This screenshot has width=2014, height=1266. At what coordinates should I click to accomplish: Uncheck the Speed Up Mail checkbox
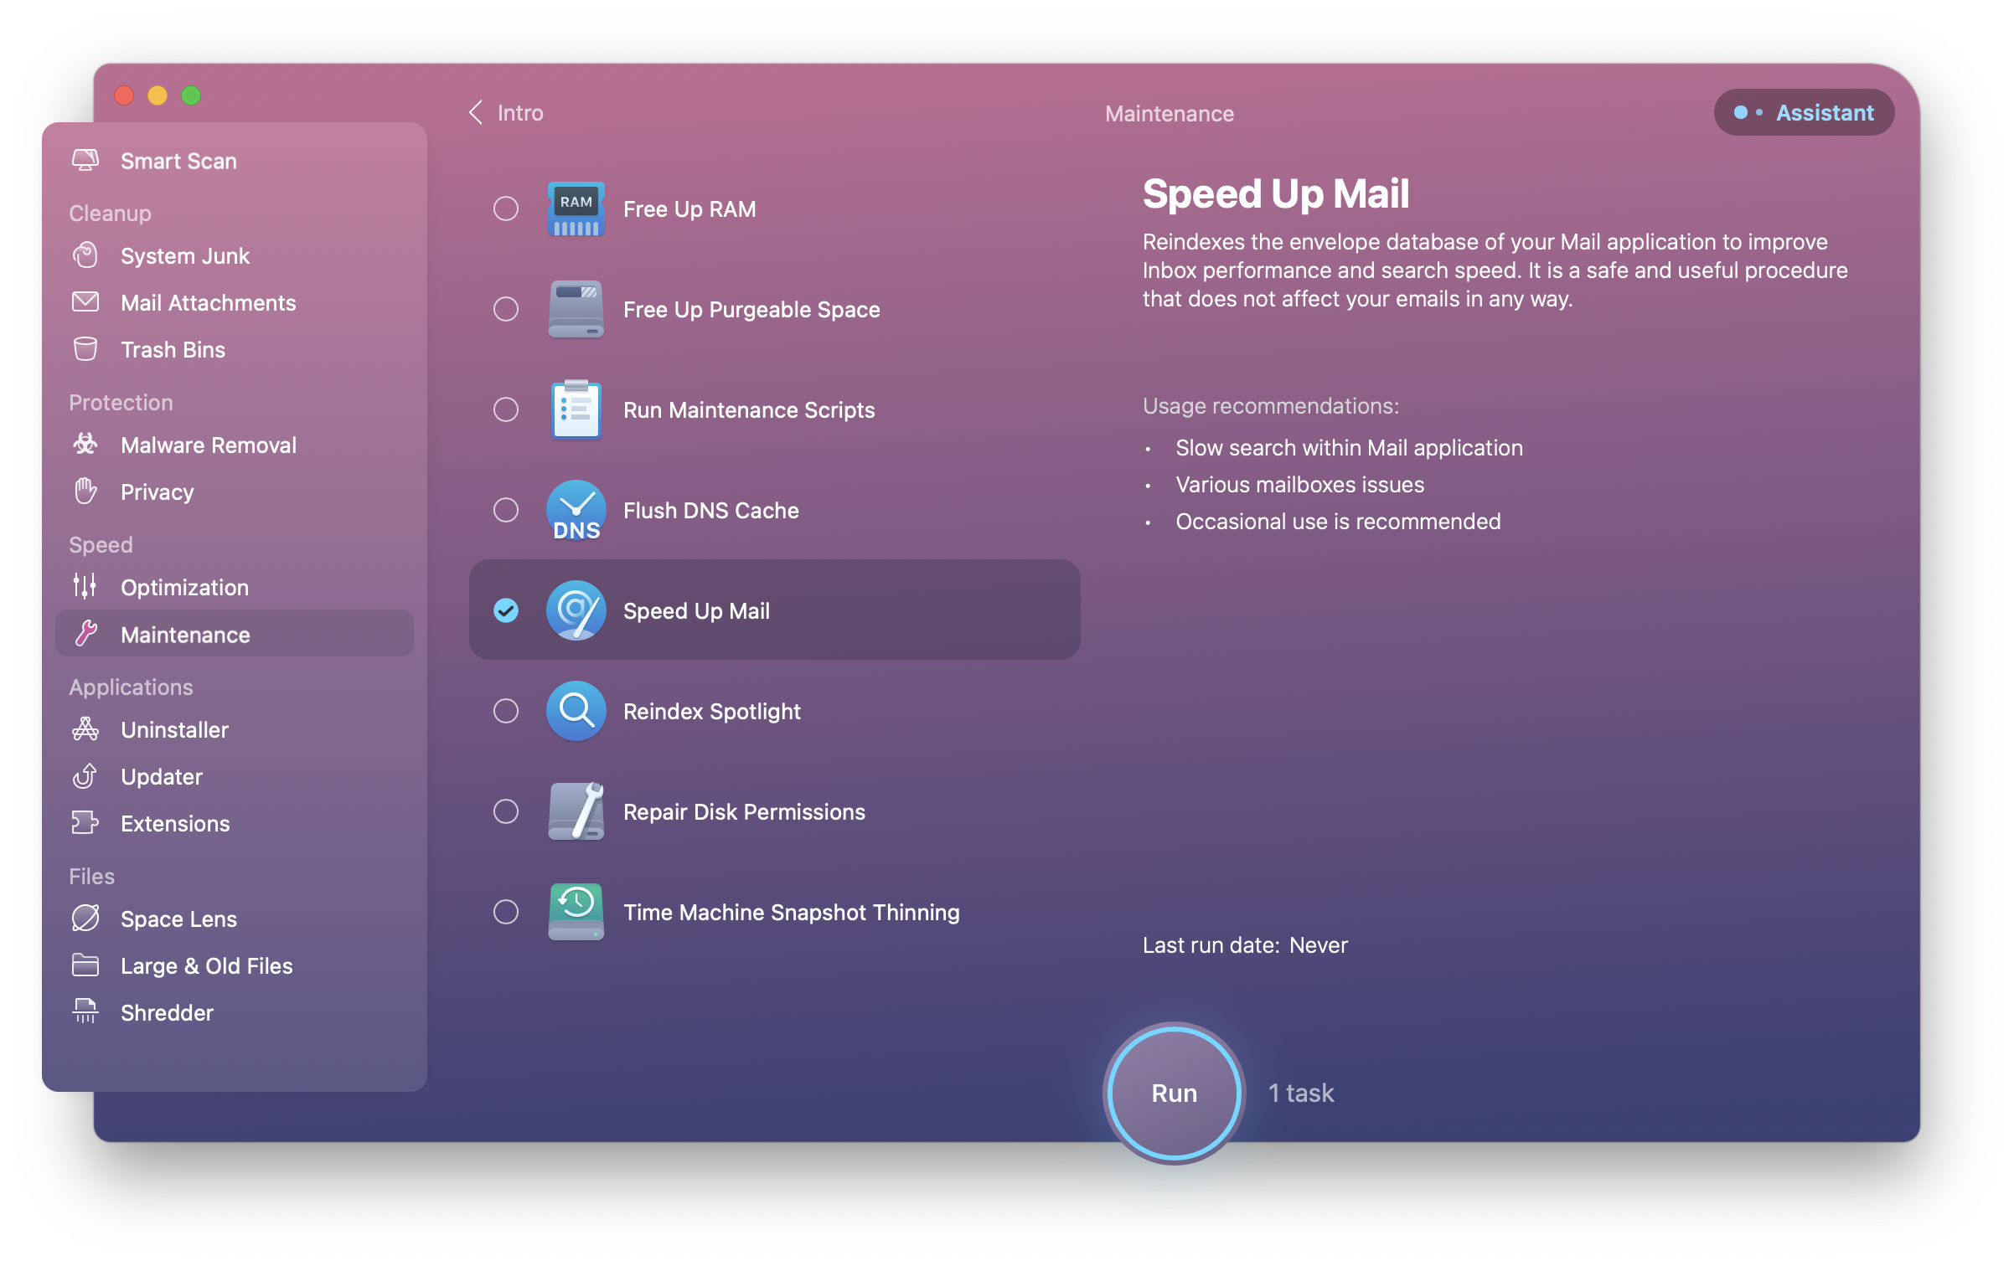[x=506, y=610]
